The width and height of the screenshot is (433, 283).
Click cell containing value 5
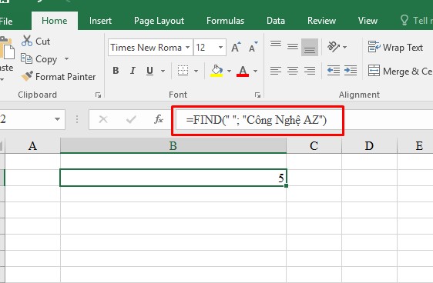click(x=173, y=178)
